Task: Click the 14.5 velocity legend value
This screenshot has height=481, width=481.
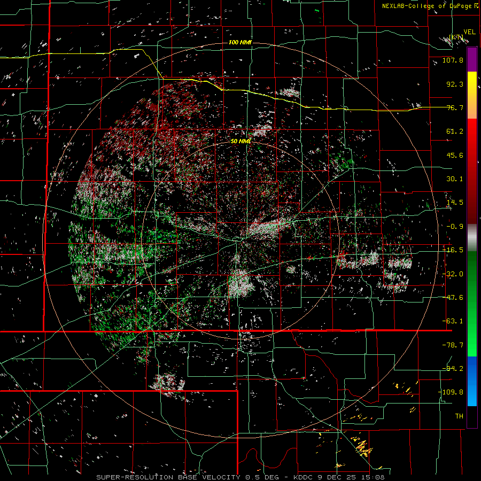Action: (x=455, y=203)
